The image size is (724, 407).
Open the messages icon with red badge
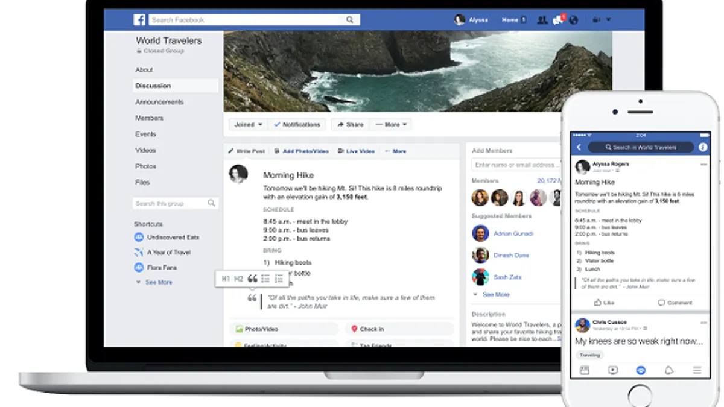558,19
